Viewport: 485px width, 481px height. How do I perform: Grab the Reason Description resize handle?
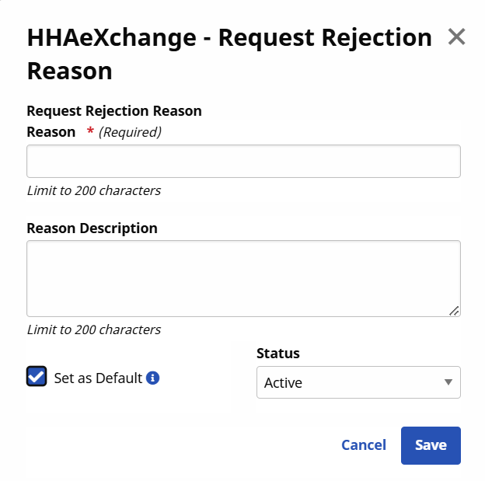point(454,310)
